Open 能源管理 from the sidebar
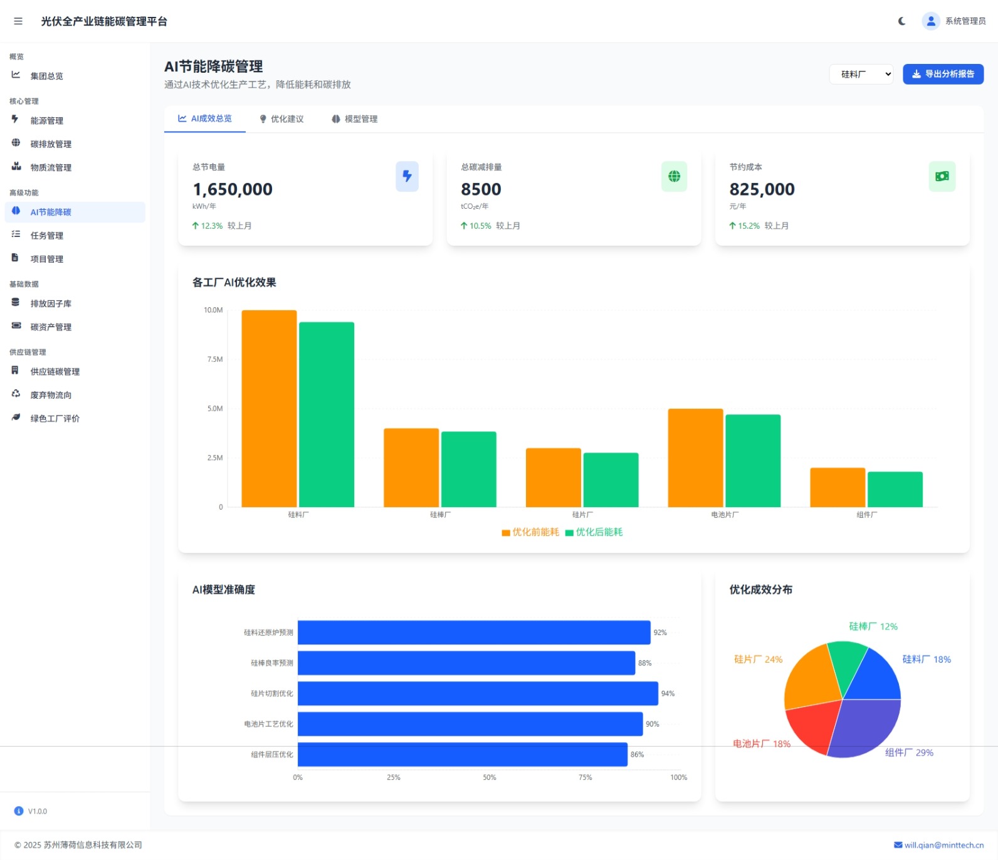This screenshot has height=860, width=998. 47,120
